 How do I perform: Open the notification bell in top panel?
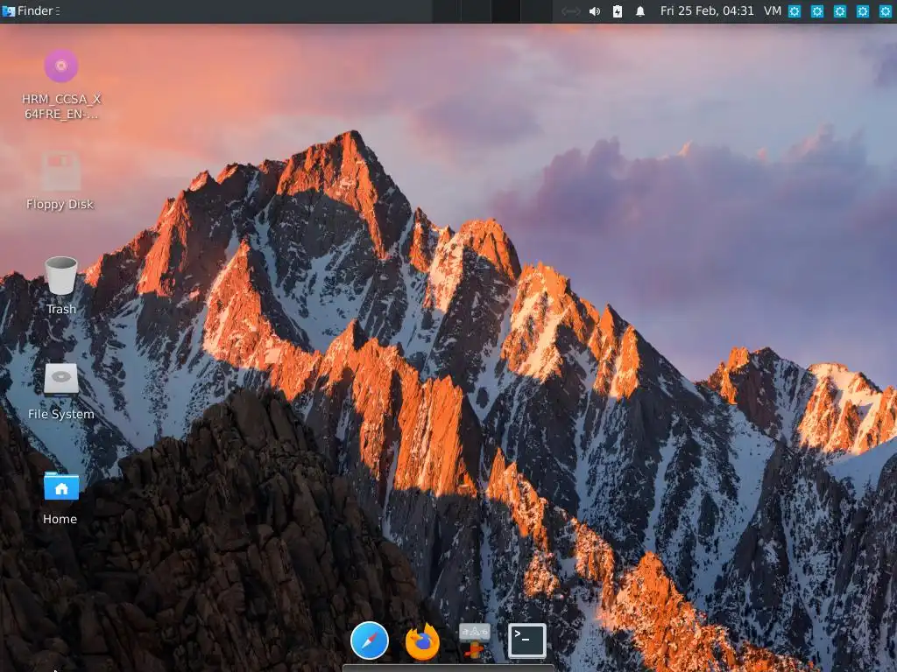pyautogui.click(x=640, y=11)
